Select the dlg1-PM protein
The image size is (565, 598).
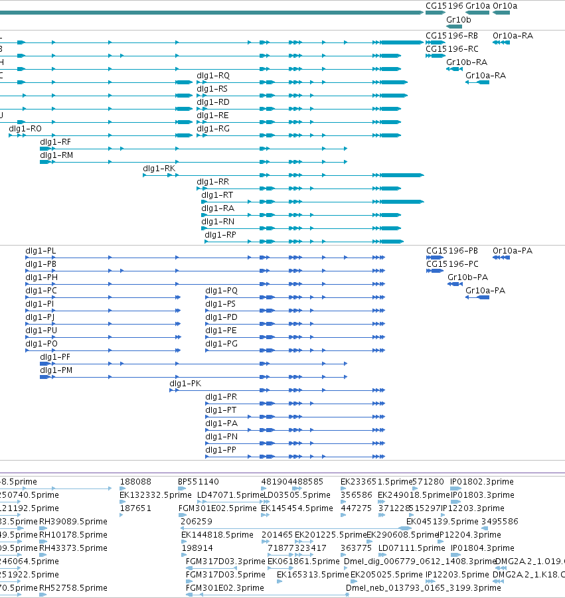coord(56,370)
